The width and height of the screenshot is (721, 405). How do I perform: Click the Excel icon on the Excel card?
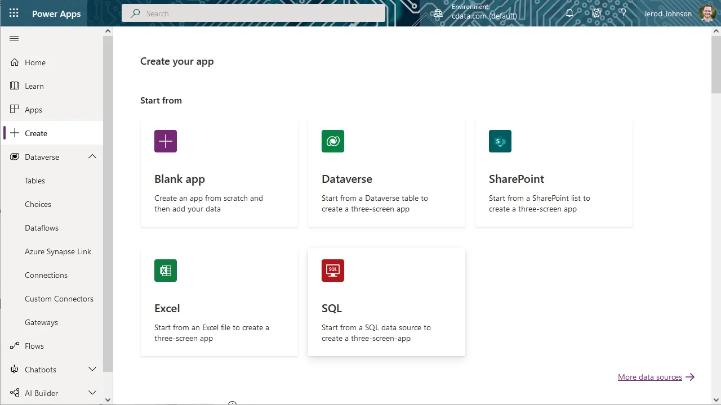(x=165, y=271)
